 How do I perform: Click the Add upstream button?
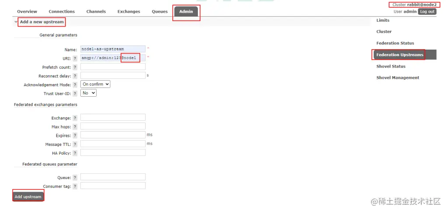(28, 196)
